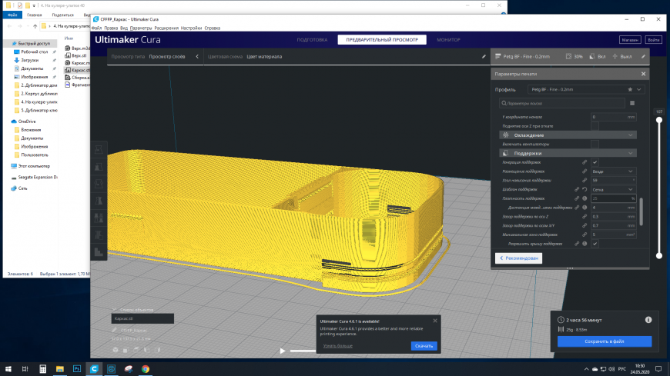670x376 pixels.
Task: Click Сохранить в файл button
Action: click(x=605, y=341)
